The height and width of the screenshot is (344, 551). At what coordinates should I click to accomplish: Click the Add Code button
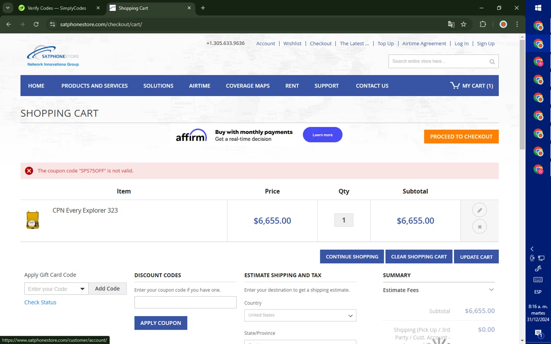107,289
